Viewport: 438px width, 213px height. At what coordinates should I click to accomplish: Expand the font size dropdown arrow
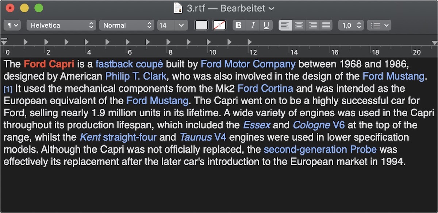181,25
